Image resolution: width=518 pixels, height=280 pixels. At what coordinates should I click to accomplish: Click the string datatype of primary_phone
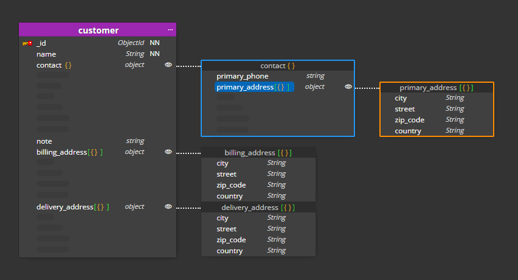pos(315,75)
